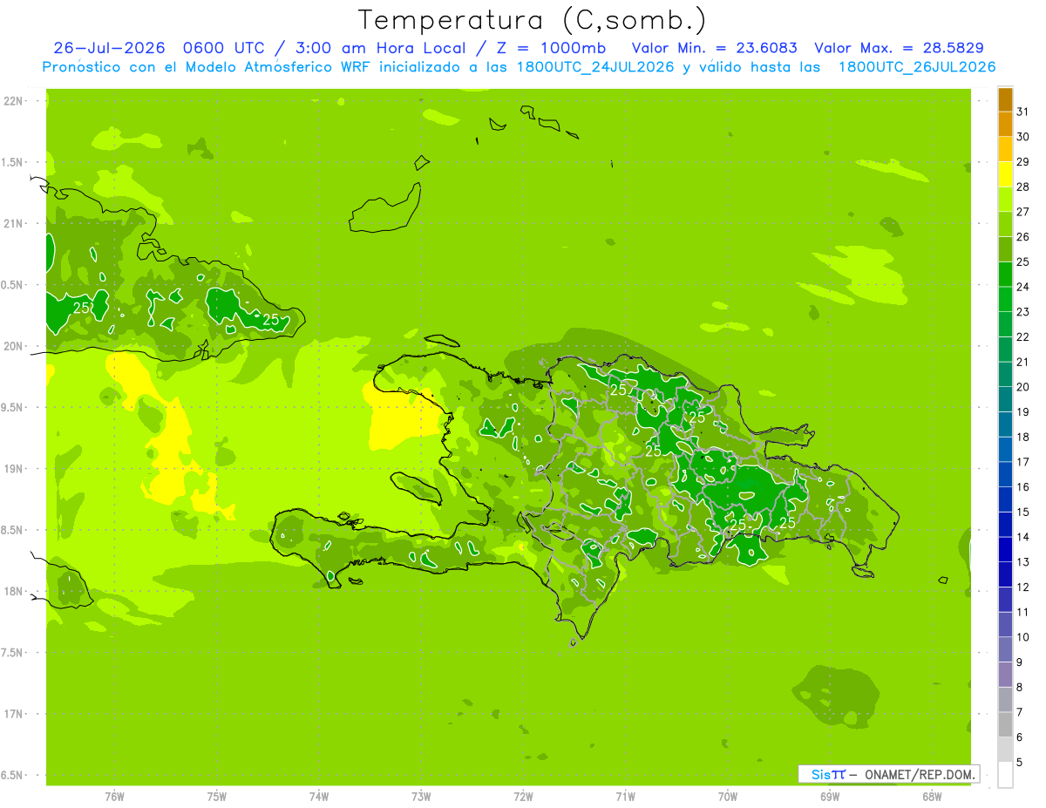Pick the dark blue legend swatch between 13 and 14
1046x808 pixels.
pos(1006,550)
